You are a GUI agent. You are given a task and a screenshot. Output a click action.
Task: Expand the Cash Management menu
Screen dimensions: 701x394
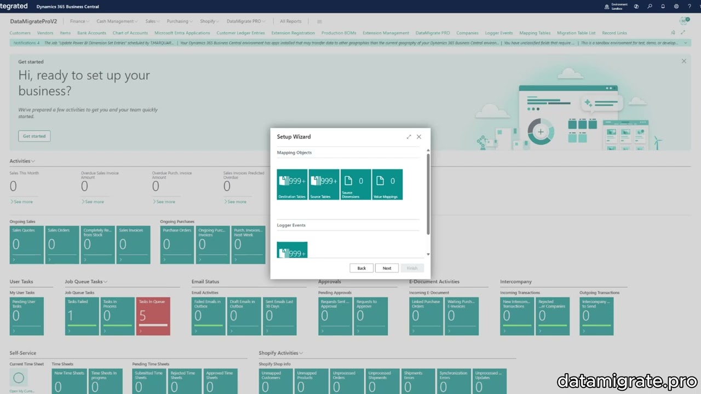[x=117, y=21]
